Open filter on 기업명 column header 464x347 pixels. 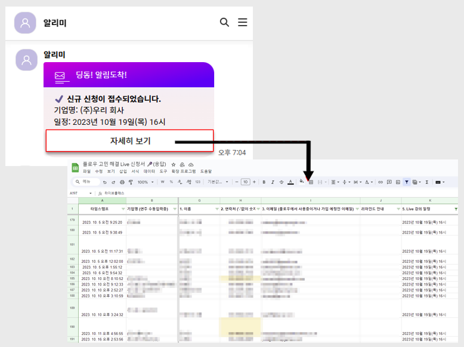coord(175,209)
